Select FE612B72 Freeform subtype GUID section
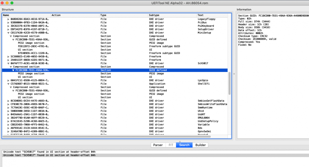The width and height of the screenshot is (309, 167). coord(115,46)
